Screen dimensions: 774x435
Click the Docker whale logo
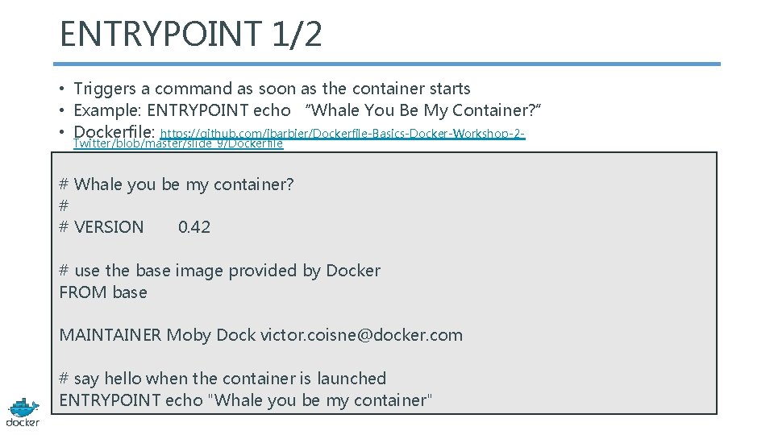tap(23, 410)
